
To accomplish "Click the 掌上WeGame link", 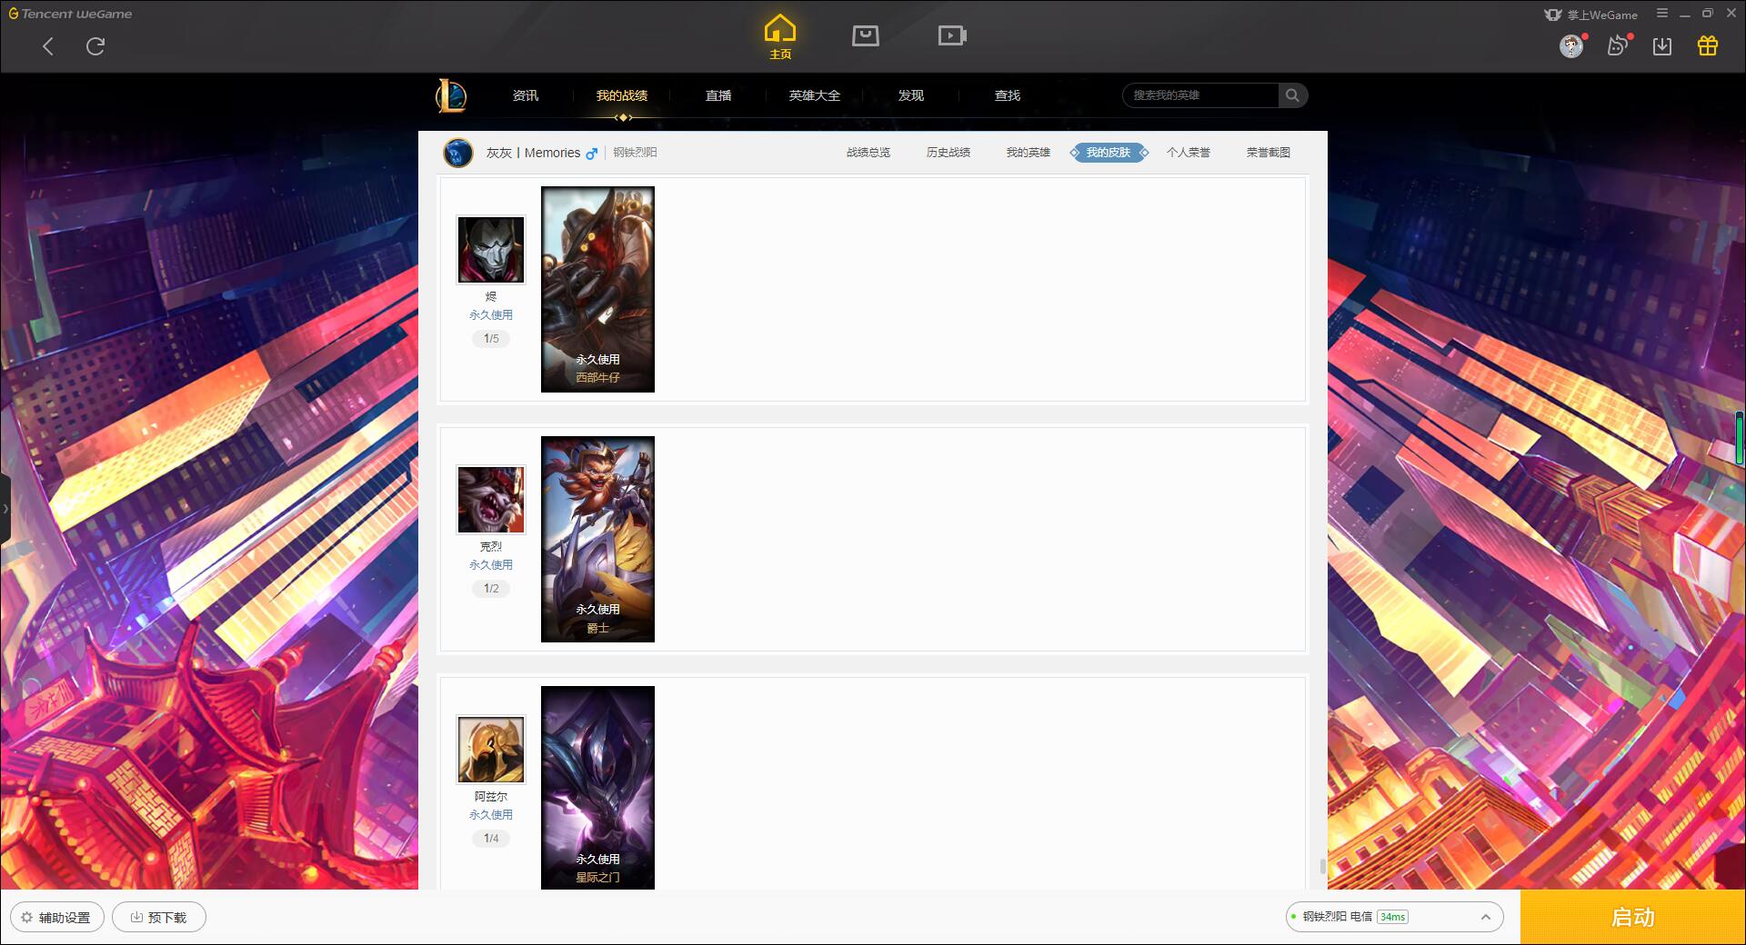I will tap(1591, 15).
